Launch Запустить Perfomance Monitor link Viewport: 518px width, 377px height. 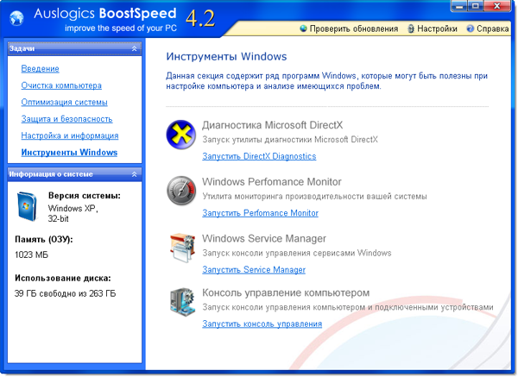coord(261,213)
